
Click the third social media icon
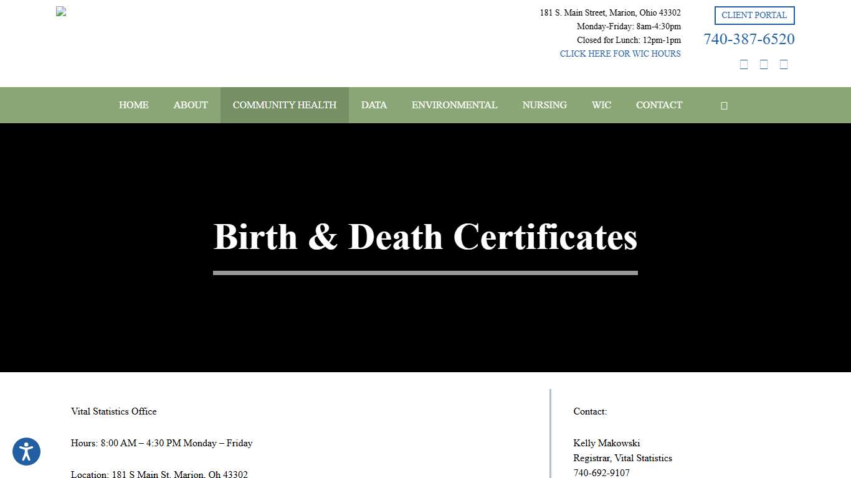pos(784,63)
